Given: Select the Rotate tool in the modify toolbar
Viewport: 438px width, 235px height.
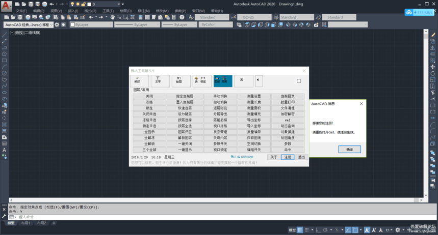Looking at the screenshot, I should [x=433, y=73].
